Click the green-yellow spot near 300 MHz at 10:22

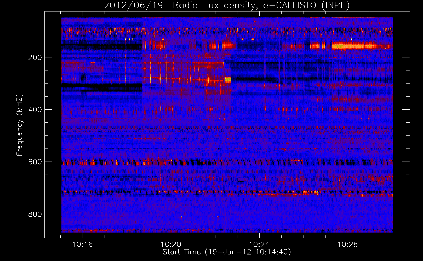click(x=227, y=79)
